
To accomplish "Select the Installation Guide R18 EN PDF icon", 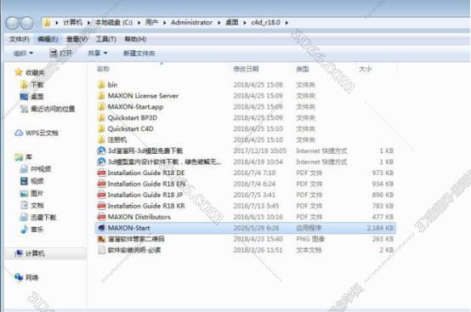I will tap(101, 184).
